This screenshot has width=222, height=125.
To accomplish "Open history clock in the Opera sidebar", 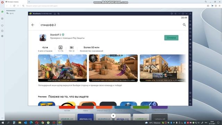I will (2, 31).
